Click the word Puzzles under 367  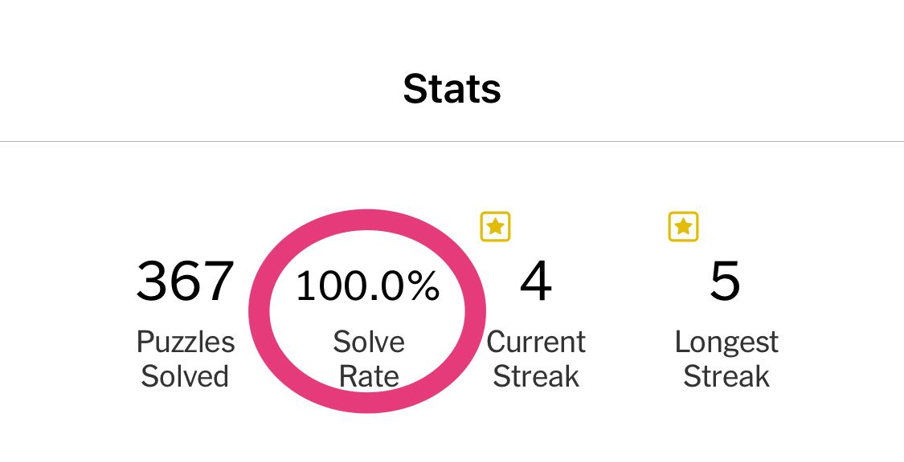click(x=186, y=342)
